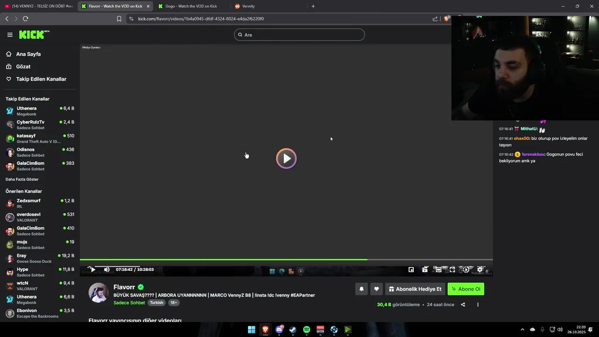Focus the Ara search field

(299, 35)
